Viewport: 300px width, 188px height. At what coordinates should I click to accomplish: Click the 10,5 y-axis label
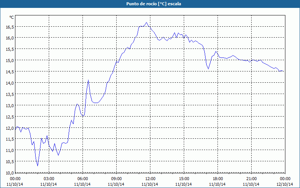coord(10,162)
